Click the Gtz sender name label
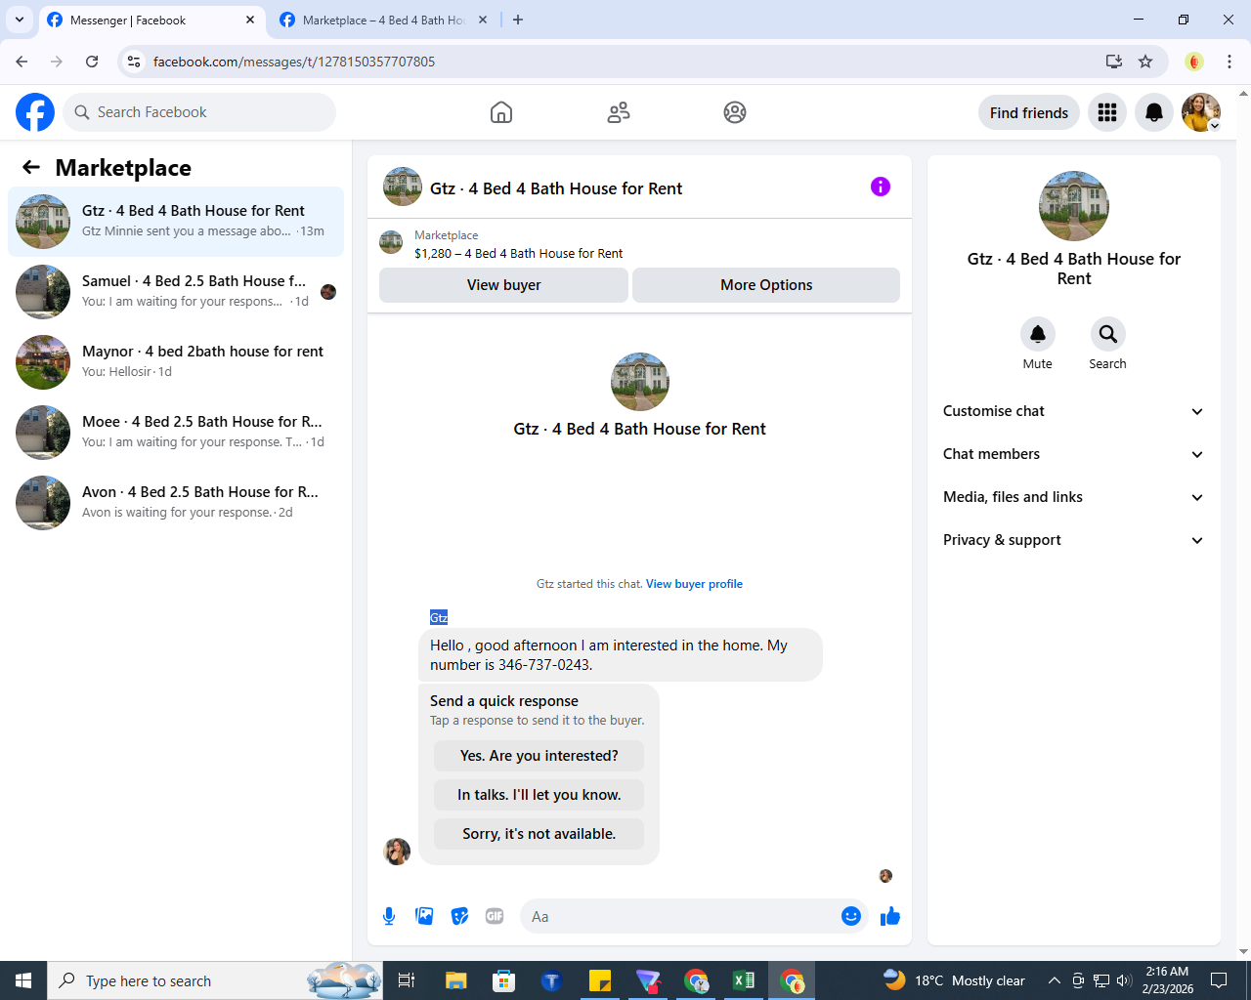 click(x=439, y=617)
